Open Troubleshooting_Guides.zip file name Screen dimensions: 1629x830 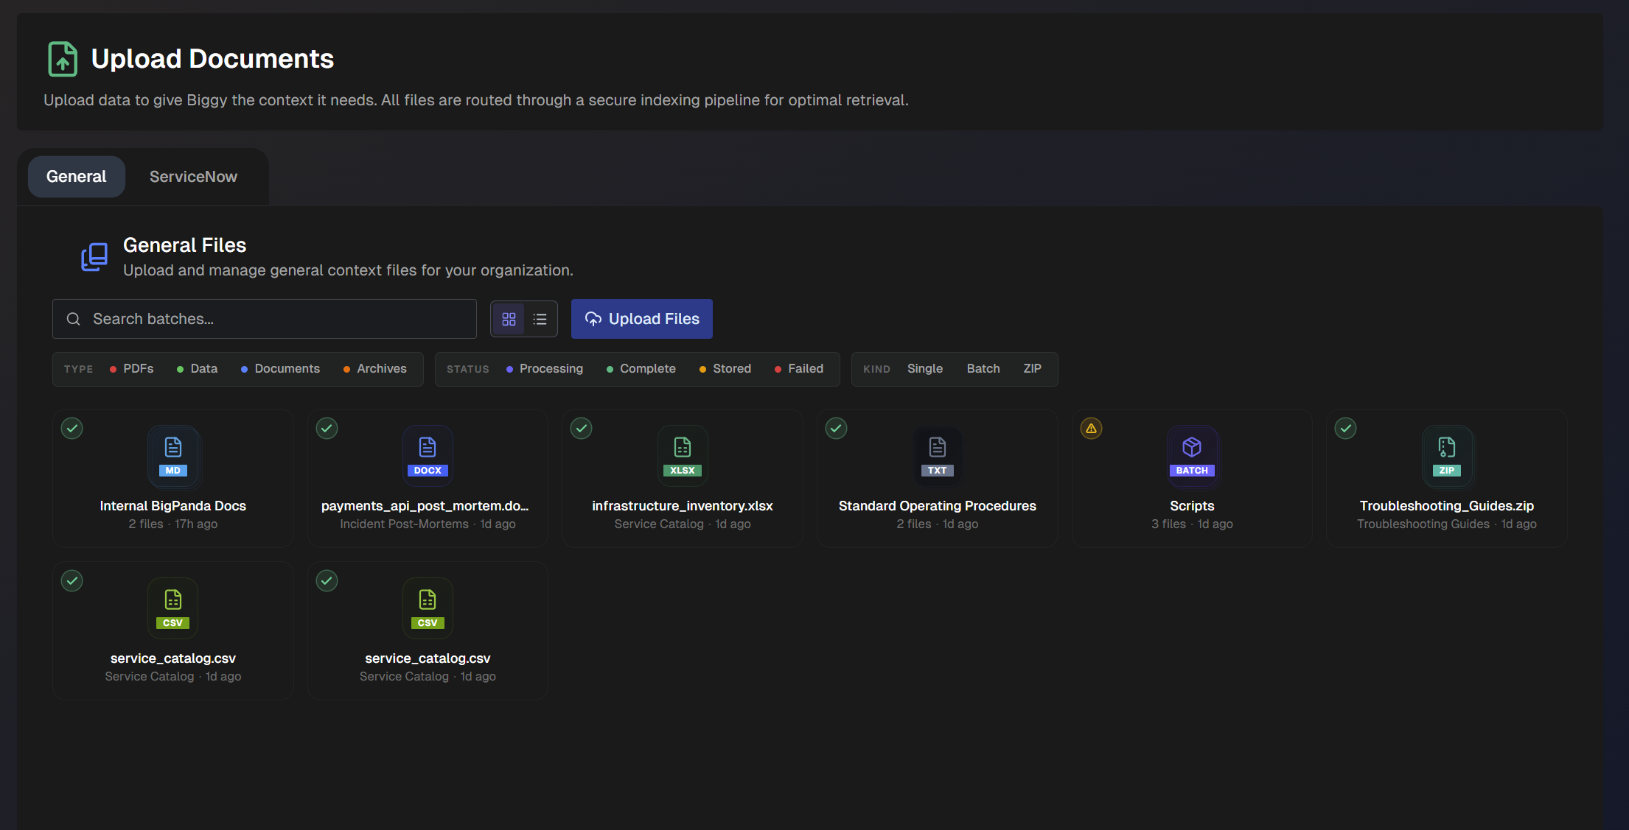coord(1447,506)
